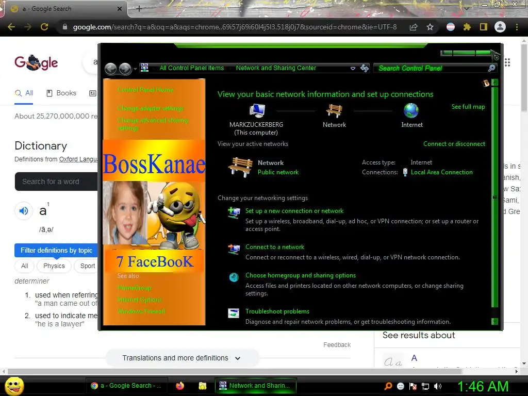
Task: Select All Control Panel Items breadcrumb
Action: click(x=192, y=68)
